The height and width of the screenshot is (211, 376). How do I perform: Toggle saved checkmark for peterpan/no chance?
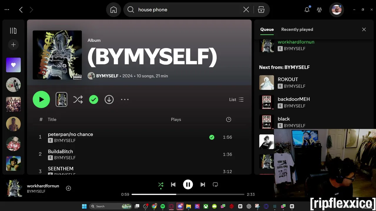212,137
